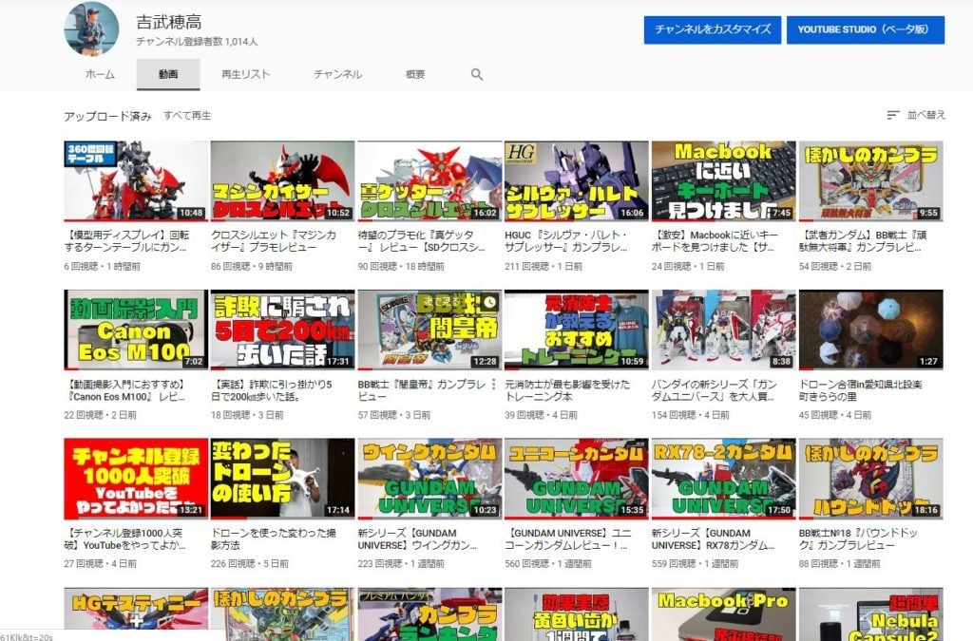This screenshot has width=973, height=641.
Task: Play the 詐欺に騙され 5日で200km thumbnail
Action: click(x=283, y=330)
